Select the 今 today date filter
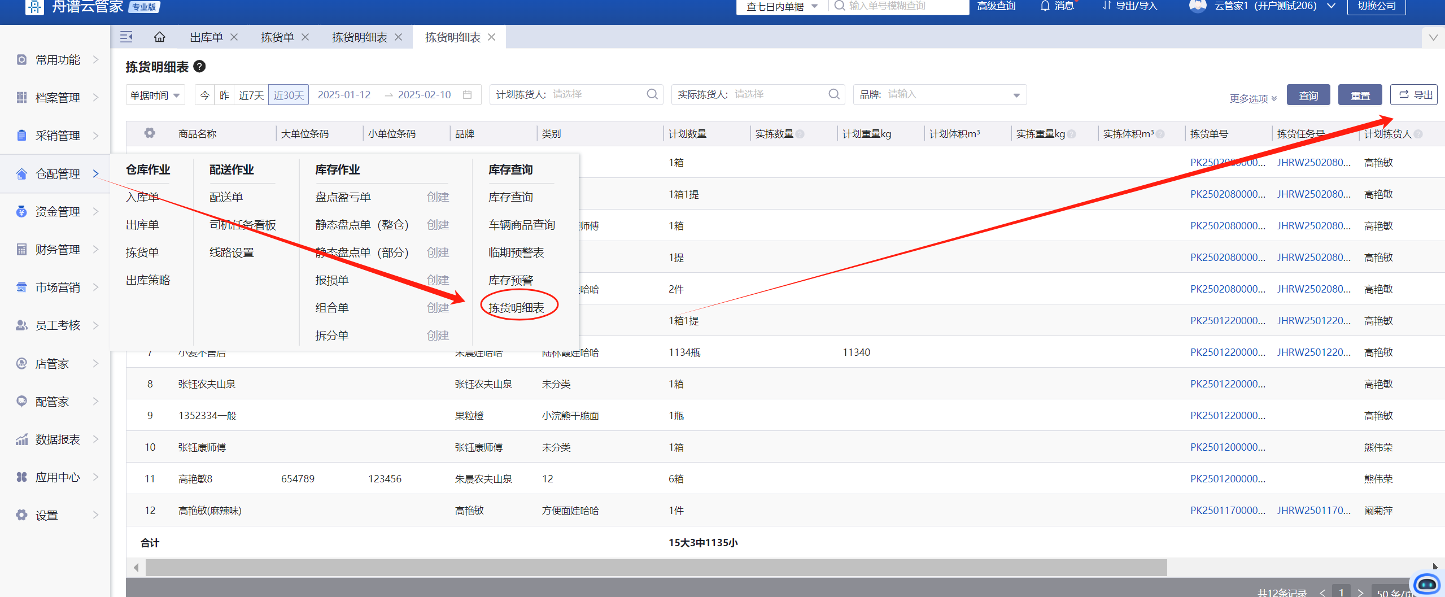Viewport: 1445px width, 597px height. (205, 95)
